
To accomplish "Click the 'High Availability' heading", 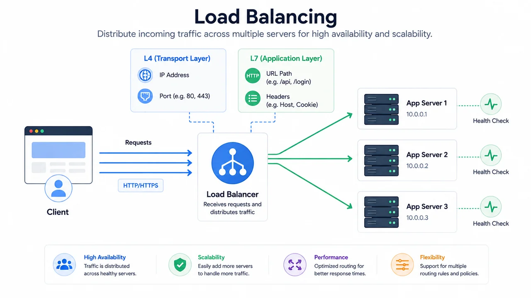I will (105, 257).
